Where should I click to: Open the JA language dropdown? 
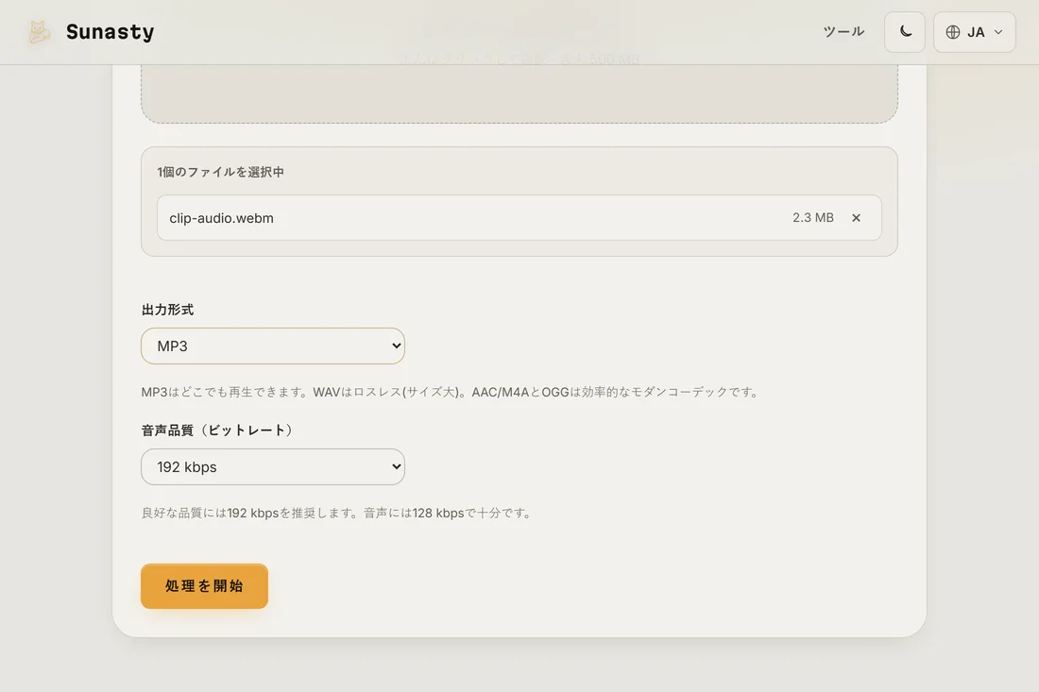click(974, 32)
